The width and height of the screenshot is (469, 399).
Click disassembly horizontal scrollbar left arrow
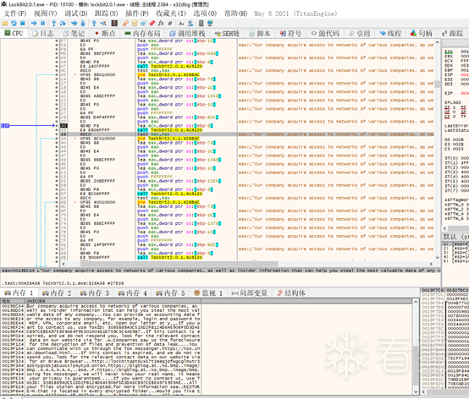tap(63, 264)
